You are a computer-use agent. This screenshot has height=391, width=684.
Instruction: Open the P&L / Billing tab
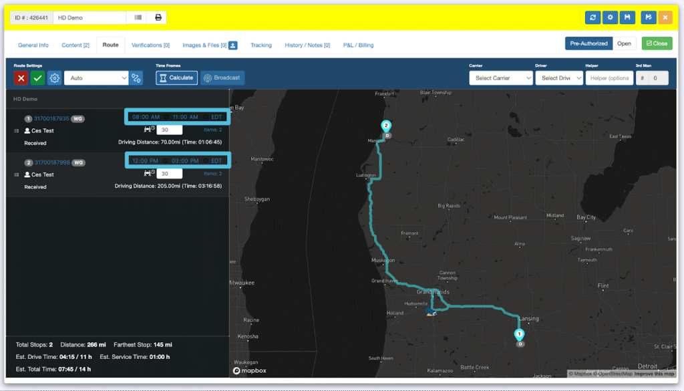pyautogui.click(x=358, y=45)
